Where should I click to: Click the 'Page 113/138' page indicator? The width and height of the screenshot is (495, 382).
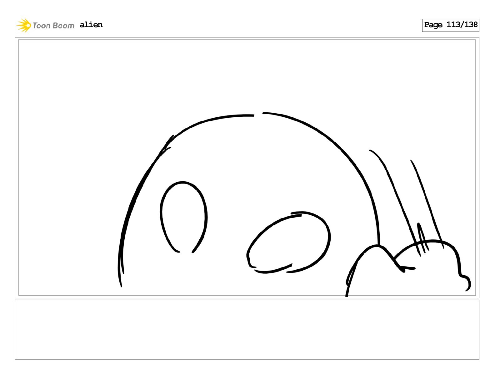[451, 25]
